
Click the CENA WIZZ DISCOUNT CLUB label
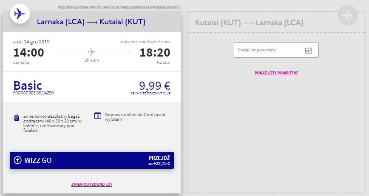tap(150, 93)
